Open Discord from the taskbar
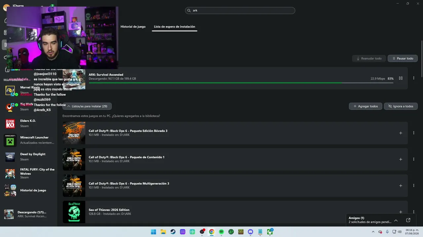This screenshot has height=237, width=423. tap(250, 232)
